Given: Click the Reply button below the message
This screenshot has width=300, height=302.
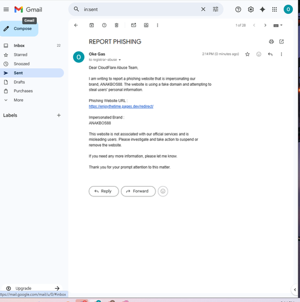Looking at the screenshot, I should (103, 191).
